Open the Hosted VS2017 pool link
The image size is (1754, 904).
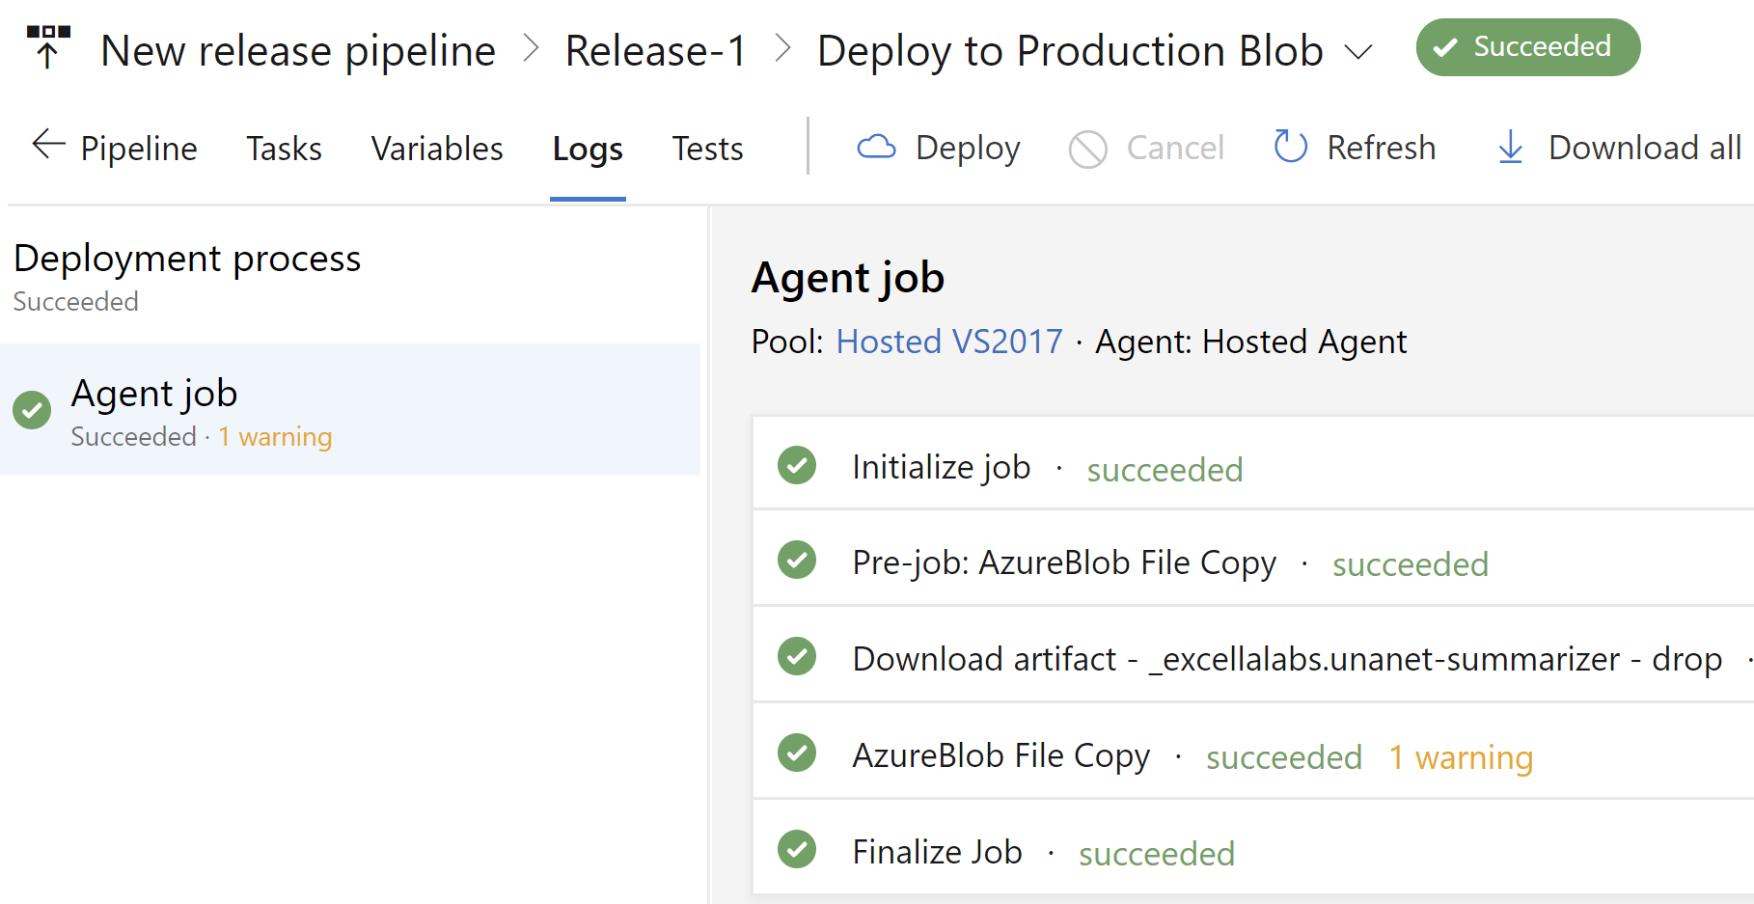948,342
